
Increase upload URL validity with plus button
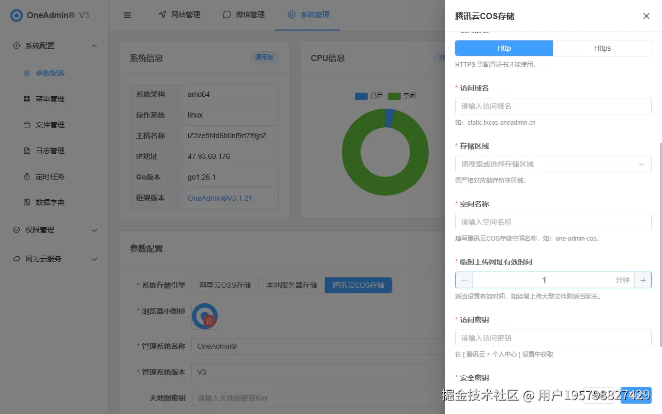pos(643,280)
